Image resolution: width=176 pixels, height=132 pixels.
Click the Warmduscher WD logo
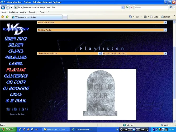(16, 29)
